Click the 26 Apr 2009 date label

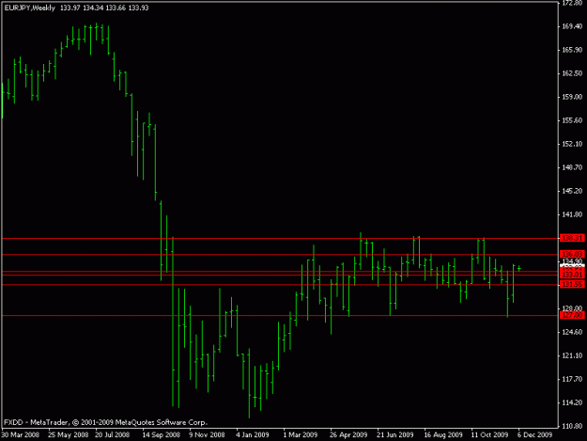(x=348, y=434)
